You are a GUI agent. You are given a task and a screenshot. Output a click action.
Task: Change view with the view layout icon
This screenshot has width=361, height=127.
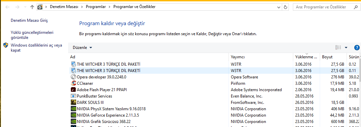pyautogui.click(x=338, y=48)
